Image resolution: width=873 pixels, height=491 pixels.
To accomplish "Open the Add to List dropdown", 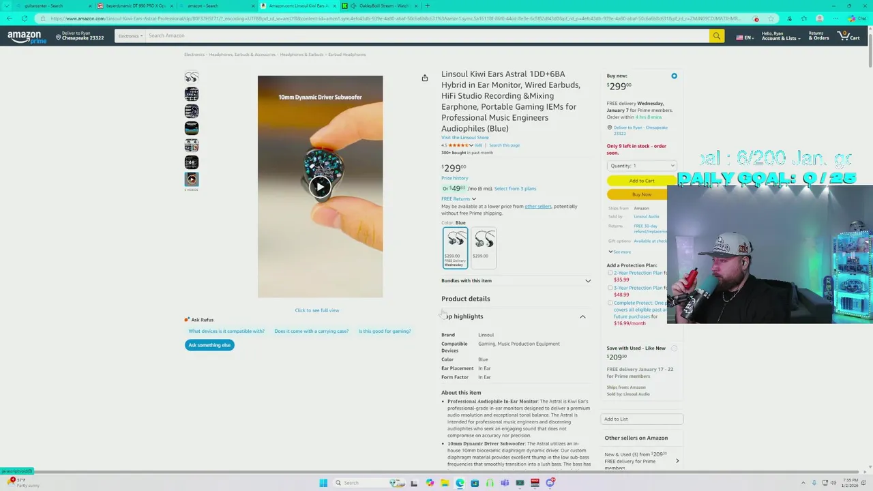I will (x=642, y=419).
